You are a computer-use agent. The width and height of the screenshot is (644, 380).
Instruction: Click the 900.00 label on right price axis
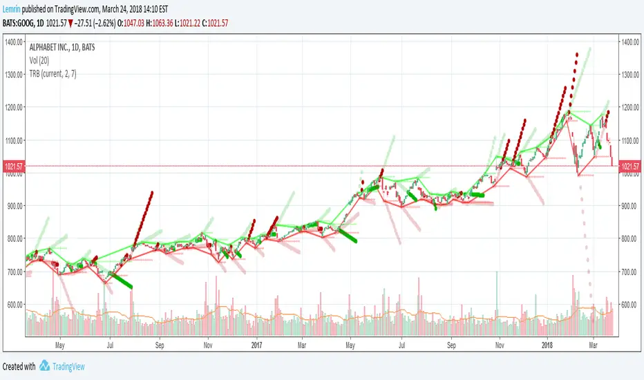630,206
